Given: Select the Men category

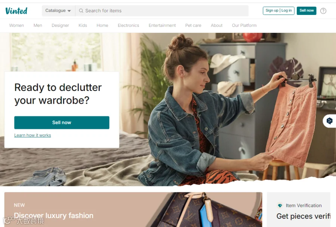Looking at the screenshot, I should click(x=38, y=25).
